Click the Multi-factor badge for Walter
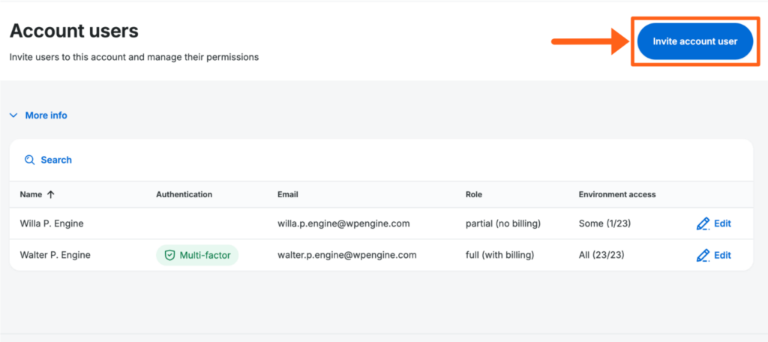This screenshot has height=342, width=768. pyautogui.click(x=197, y=255)
